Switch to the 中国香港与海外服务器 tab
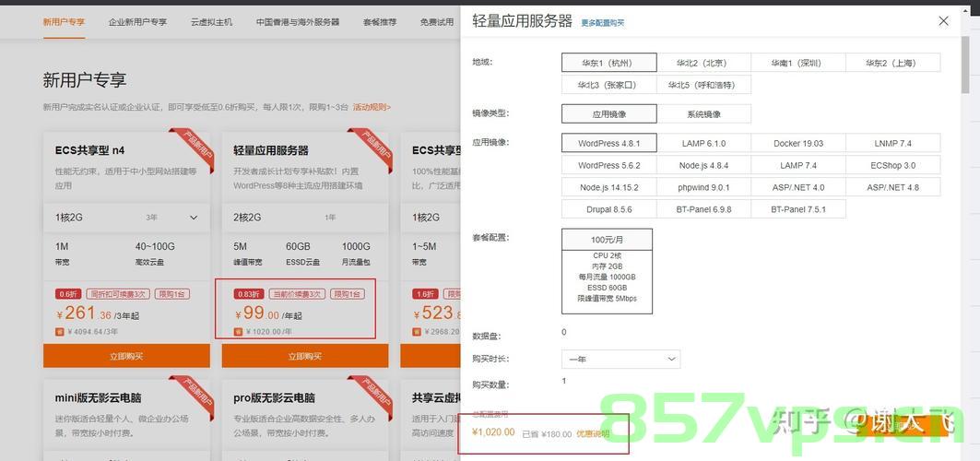Viewport: 980px width, 461px height. click(298, 22)
